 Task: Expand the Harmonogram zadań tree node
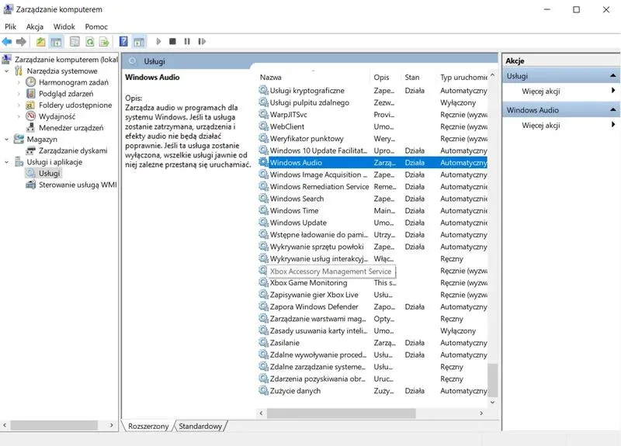pyautogui.click(x=19, y=82)
